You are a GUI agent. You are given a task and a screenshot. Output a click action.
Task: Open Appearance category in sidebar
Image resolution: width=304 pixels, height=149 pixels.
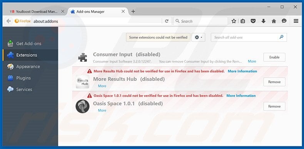[x=30, y=67]
